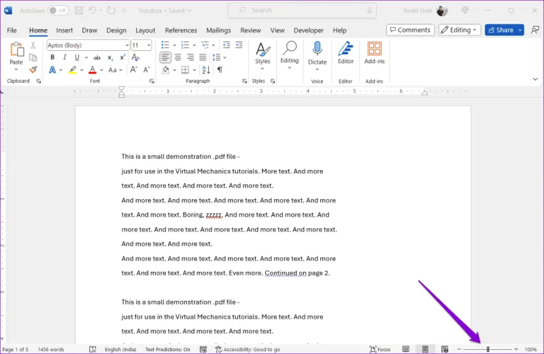Click the Undo arrow
544x354 pixels.
click(92, 10)
